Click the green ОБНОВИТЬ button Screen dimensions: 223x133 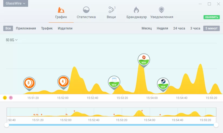tap(212, 17)
